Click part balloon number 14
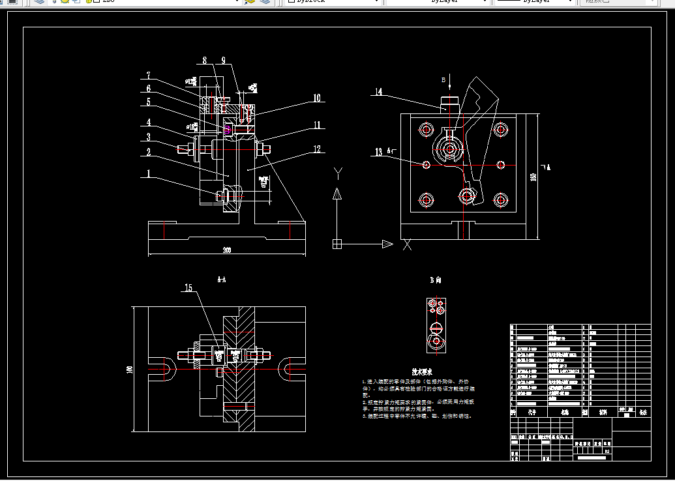This screenshot has height=481, width=675. click(x=378, y=92)
